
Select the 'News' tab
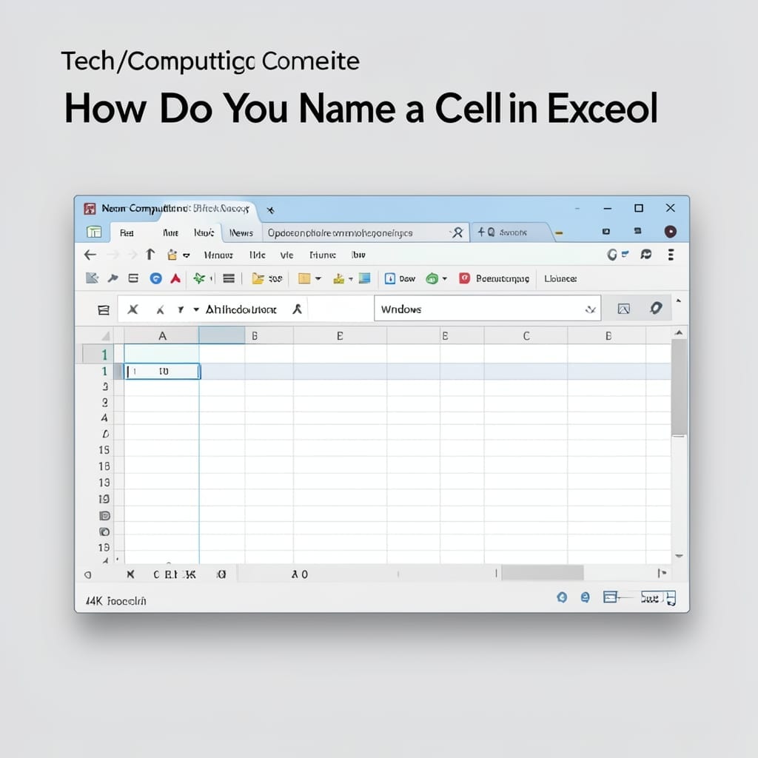241,233
